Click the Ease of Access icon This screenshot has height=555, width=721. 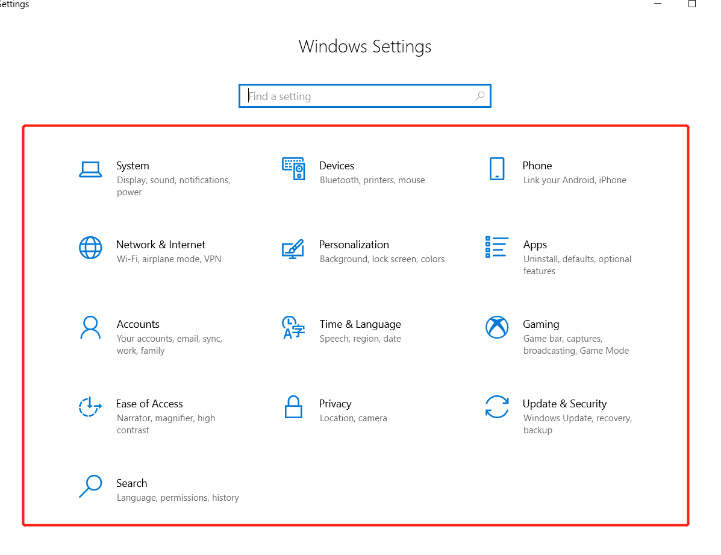click(x=90, y=406)
